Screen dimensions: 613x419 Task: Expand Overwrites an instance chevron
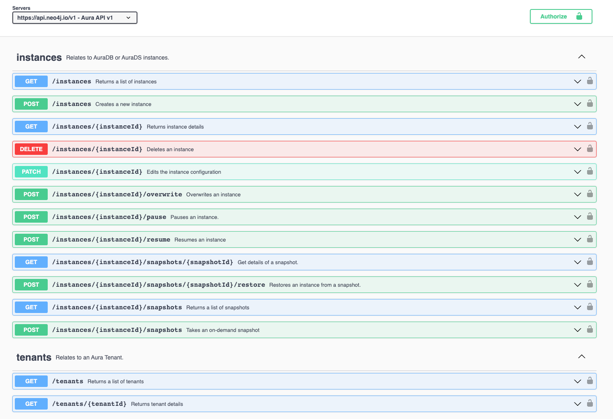point(577,194)
